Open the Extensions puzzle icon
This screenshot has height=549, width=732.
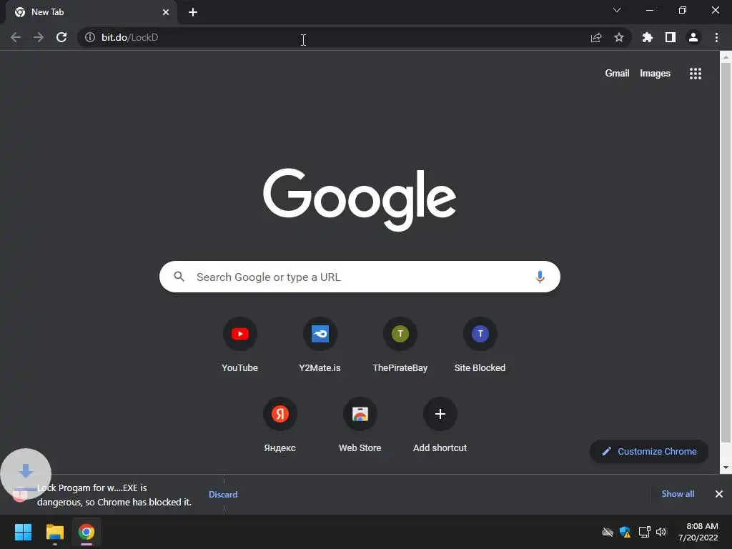pos(647,37)
